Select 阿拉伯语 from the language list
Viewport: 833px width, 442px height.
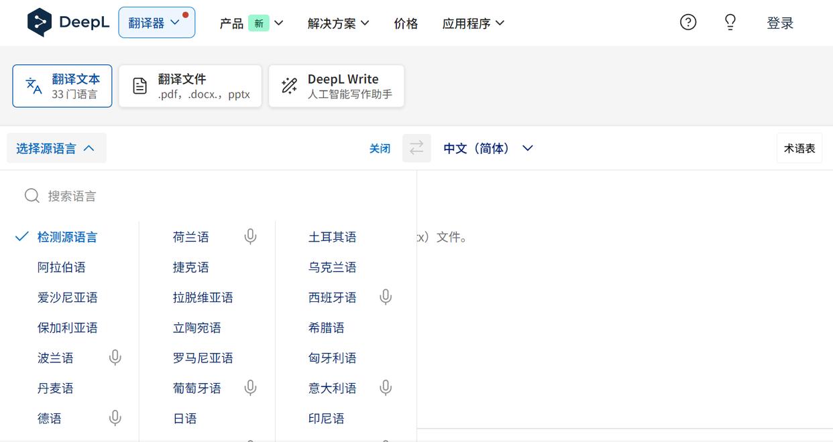tap(62, 267)
